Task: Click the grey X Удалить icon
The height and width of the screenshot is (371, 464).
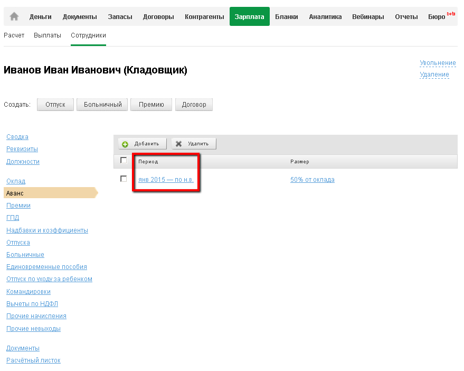Action: click(178, 144)
